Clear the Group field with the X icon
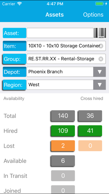The width and height of the screenshot is (109, 194). 101,59
